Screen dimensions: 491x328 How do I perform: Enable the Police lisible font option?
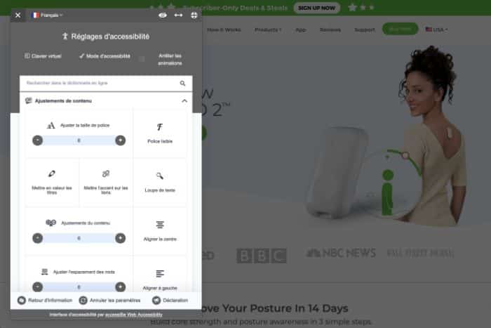pos(160,133)
